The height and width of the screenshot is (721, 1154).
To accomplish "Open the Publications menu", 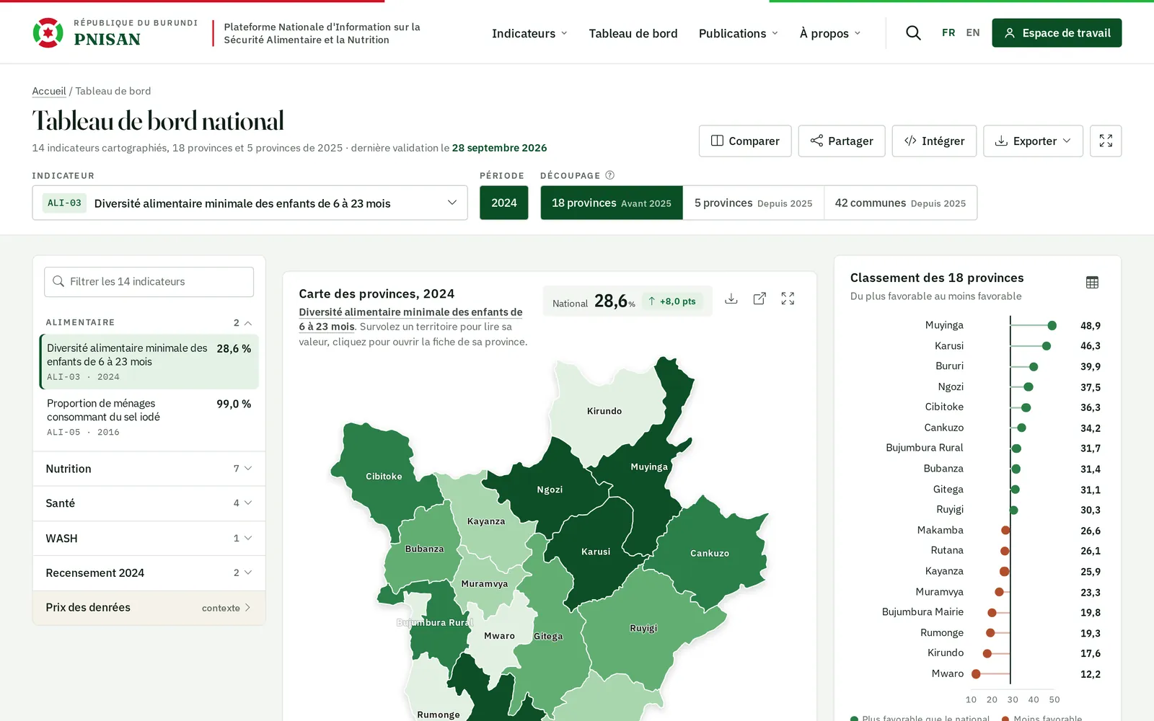I will click(x=739, y=33).
